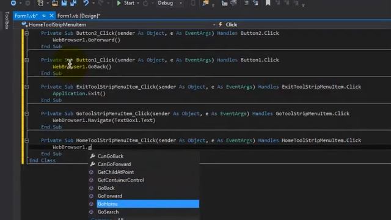Click the Navigate Forward arrow icon
Viewport: 391px width, 220px height.
tap(27, 3)
